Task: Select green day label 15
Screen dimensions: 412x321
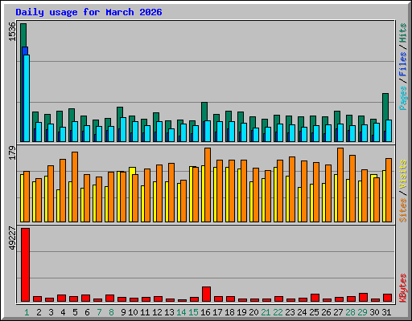Action: (193, 312)
